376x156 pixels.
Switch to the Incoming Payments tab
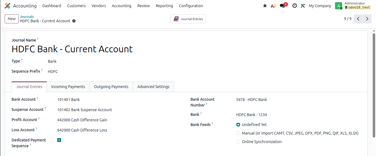(68, 87)
